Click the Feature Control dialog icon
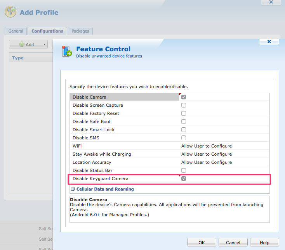The height and width of the screenshot is (250, 285). (x=67, y=51)
